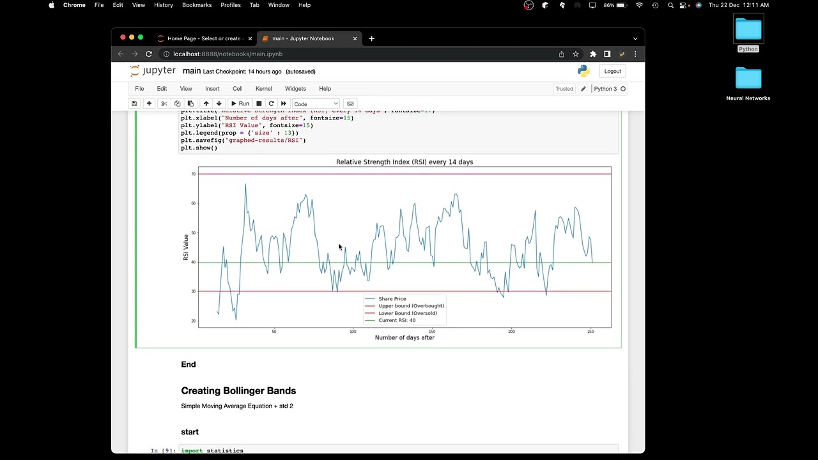Viewport: 818px width, 460px height.
Task: Move selected cell up arrow
Action: (x=206, y=103)
